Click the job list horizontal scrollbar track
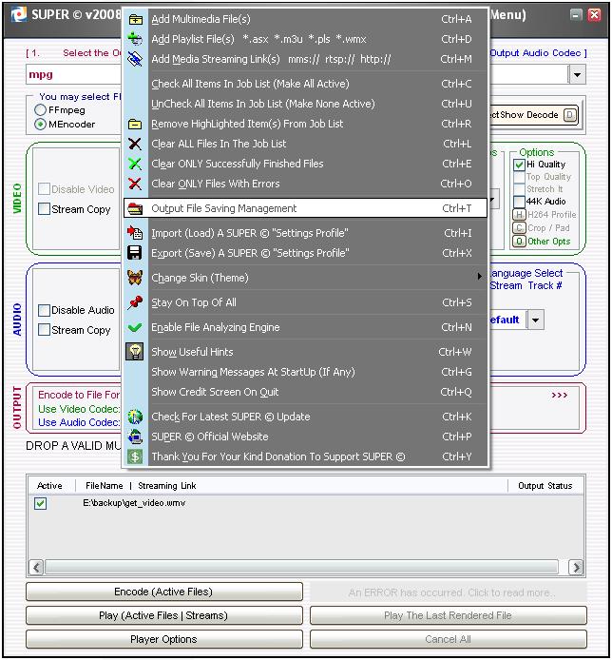 301,567
